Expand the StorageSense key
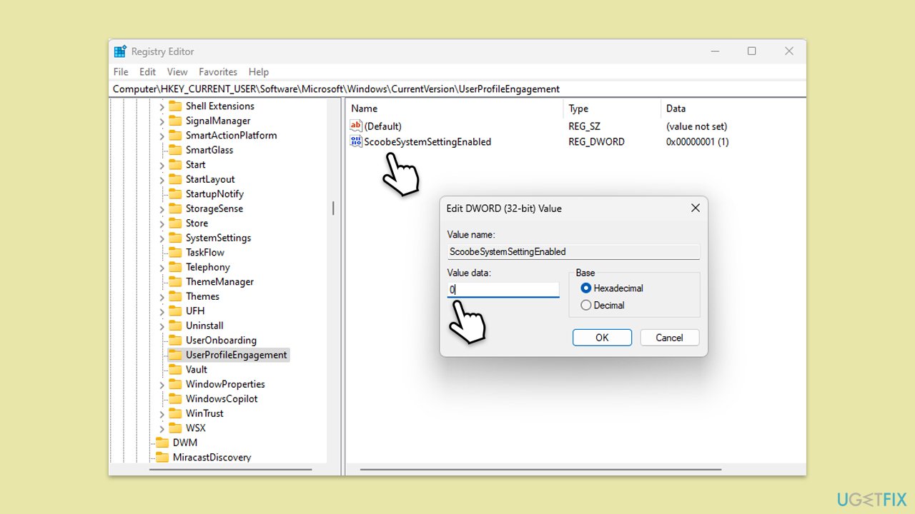This screenshot has width=915, height=514. (x=162, y=208)
